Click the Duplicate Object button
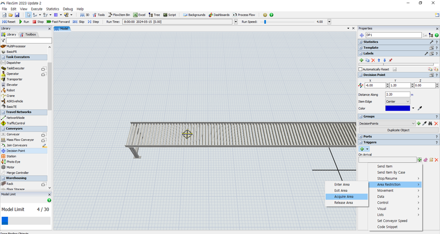440x234 pixels. [x=398, y=130]
